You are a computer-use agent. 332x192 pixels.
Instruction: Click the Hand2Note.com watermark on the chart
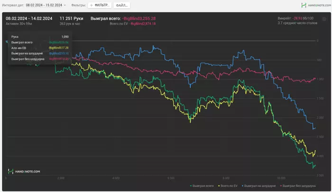(x=24, y=171)
